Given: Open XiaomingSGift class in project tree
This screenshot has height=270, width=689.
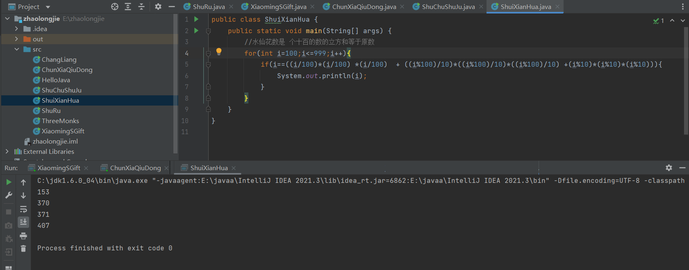Looking at the screenshot, I should tap(63, 131).
